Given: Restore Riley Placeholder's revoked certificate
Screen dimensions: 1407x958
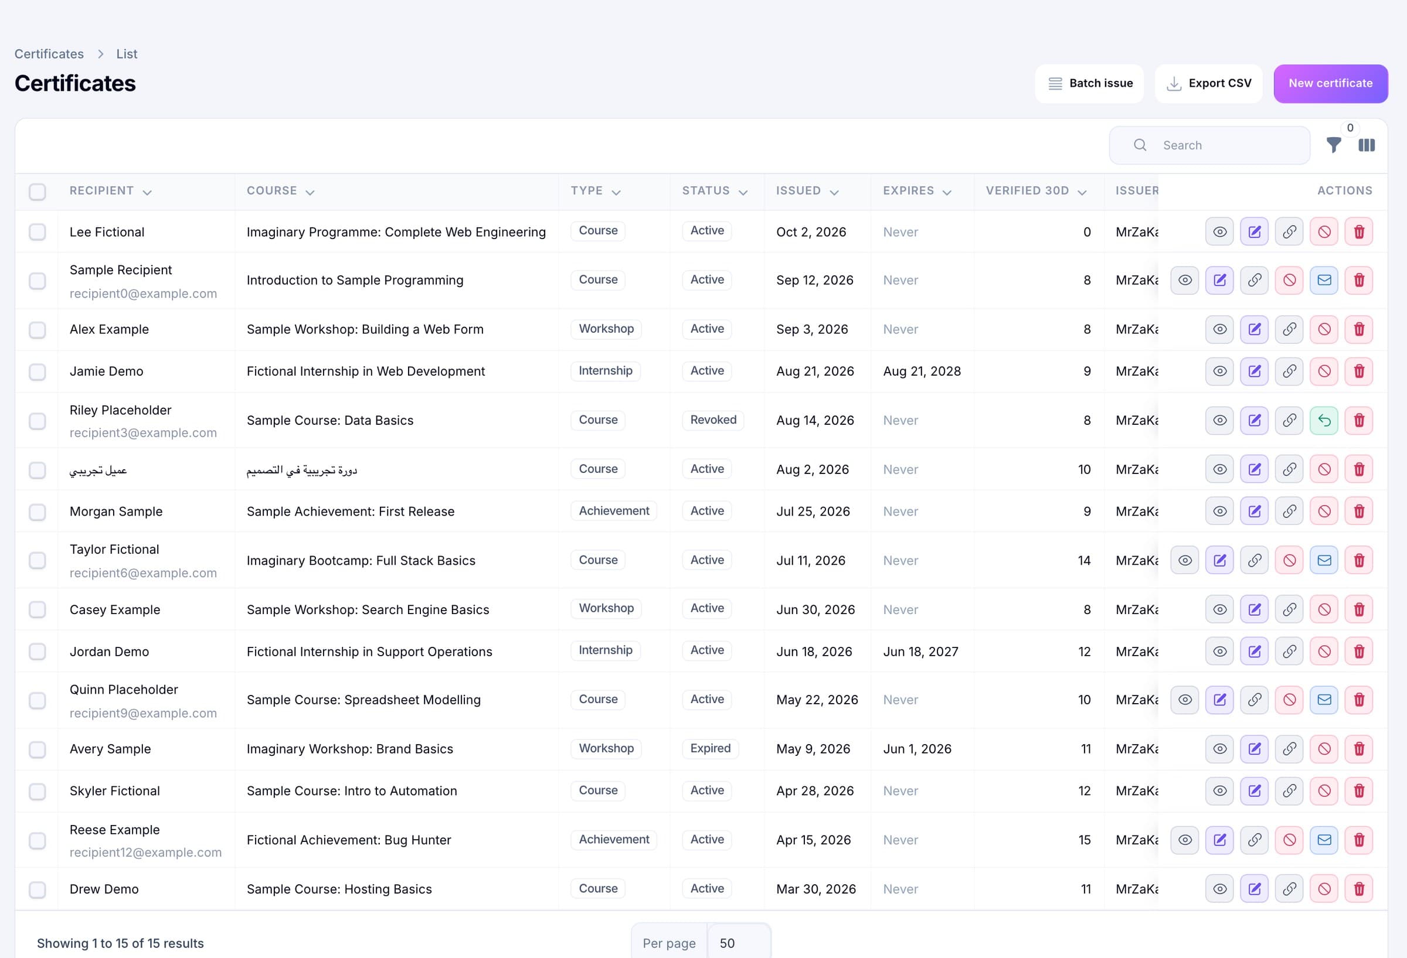Looking at the screenshot, I should [1324, 420].
